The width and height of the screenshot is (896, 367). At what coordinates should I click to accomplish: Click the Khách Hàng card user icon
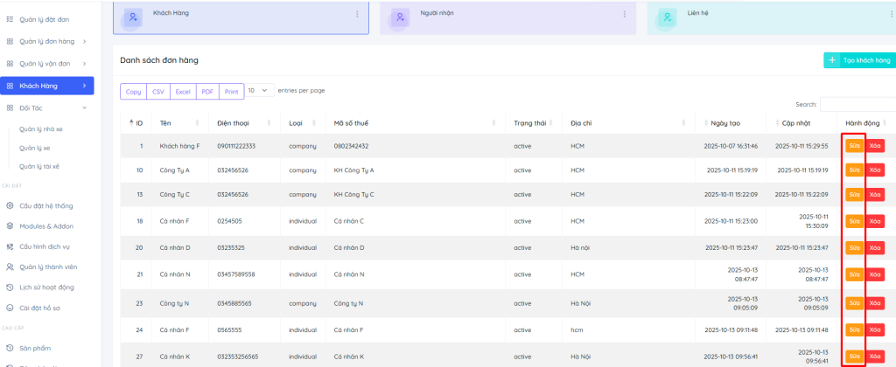coord(134,17)
